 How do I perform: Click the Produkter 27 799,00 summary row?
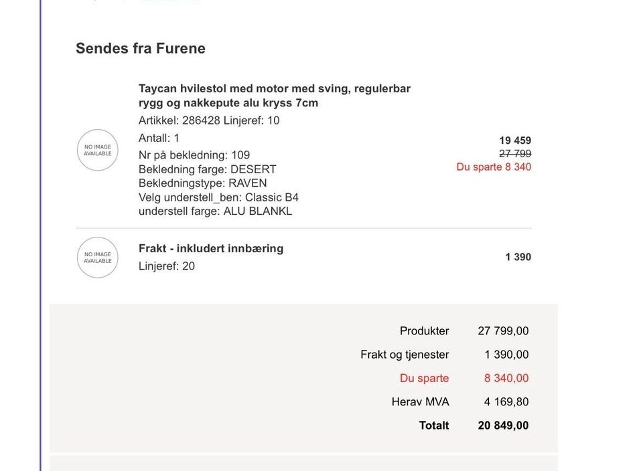[x=464, y=331]
